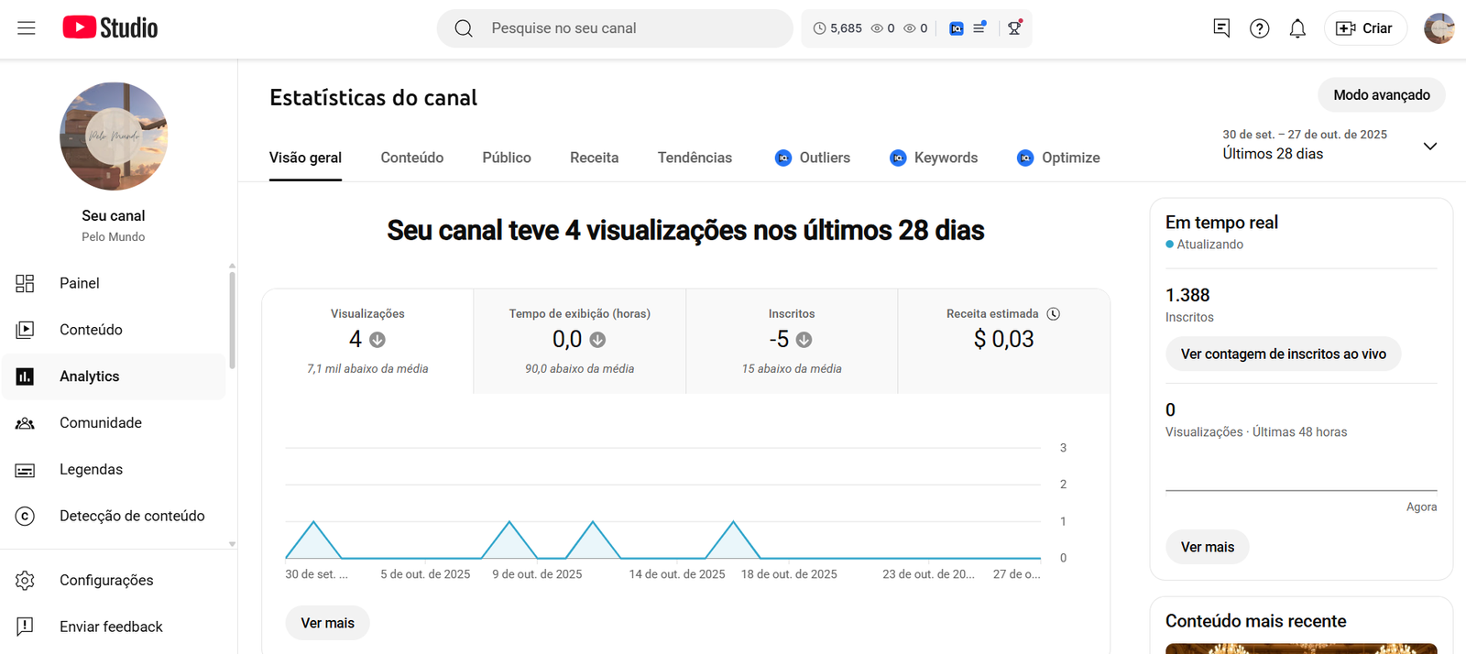Viewport: 1466px width, 654px height.
Task: Switch to the Optimize tab
Action: pos(1058,158)
